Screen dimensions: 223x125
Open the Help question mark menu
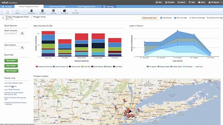192,2
